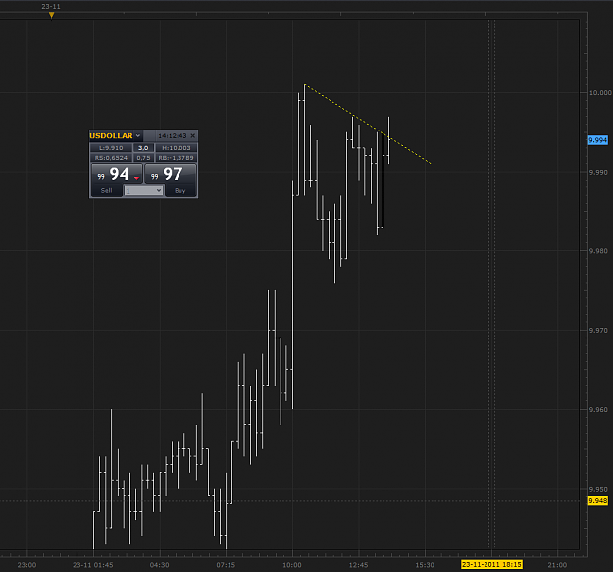Click the 9.980 price axis label
The width and height of the screenshot is (613, 572).
point(598,251)
